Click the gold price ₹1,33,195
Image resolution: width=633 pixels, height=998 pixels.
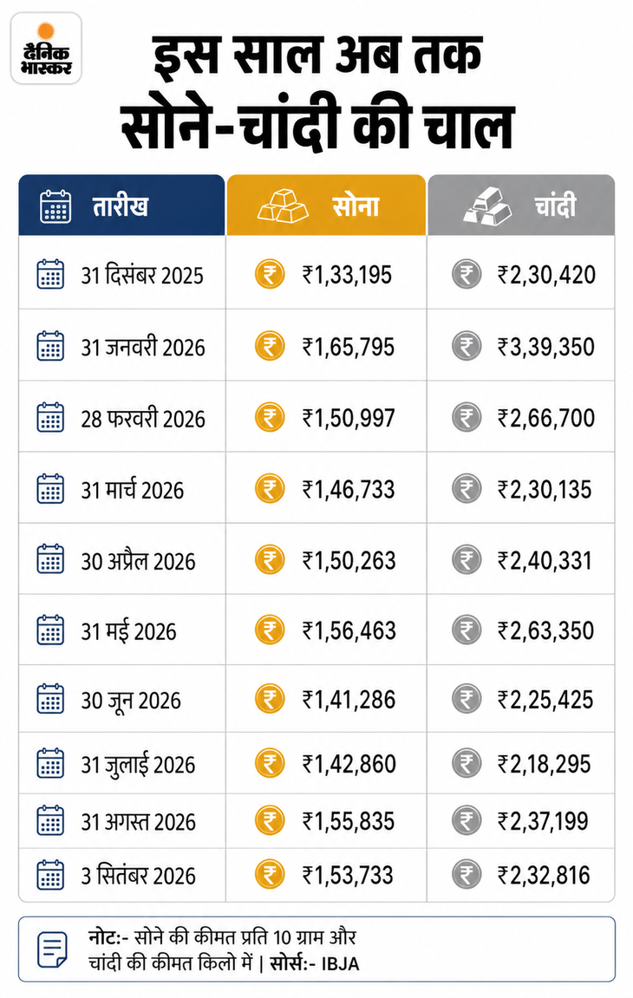347,275
